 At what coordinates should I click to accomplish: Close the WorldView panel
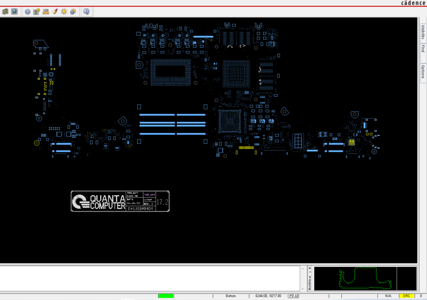310,268
